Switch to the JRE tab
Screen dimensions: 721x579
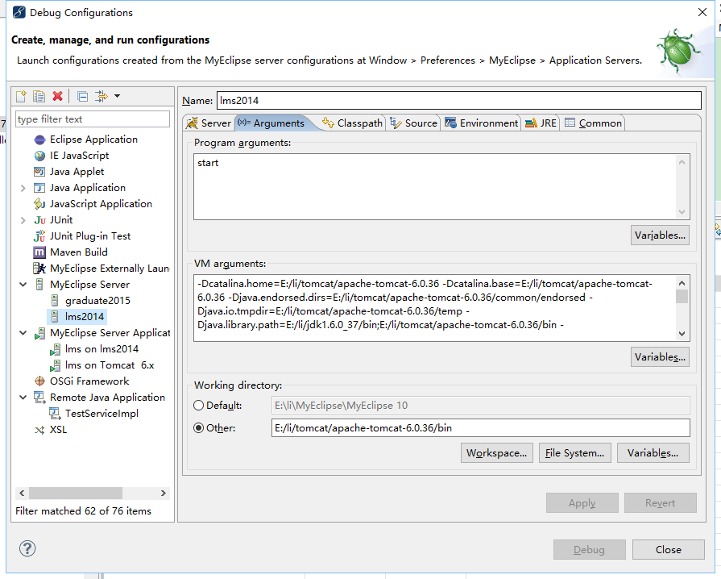click(x=541, y=123)
